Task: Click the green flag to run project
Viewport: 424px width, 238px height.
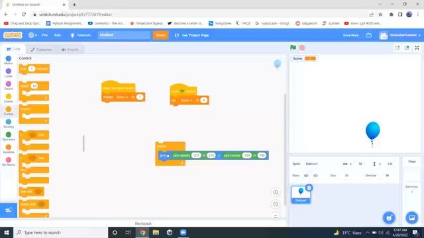Action: click(x=293, y=48)
